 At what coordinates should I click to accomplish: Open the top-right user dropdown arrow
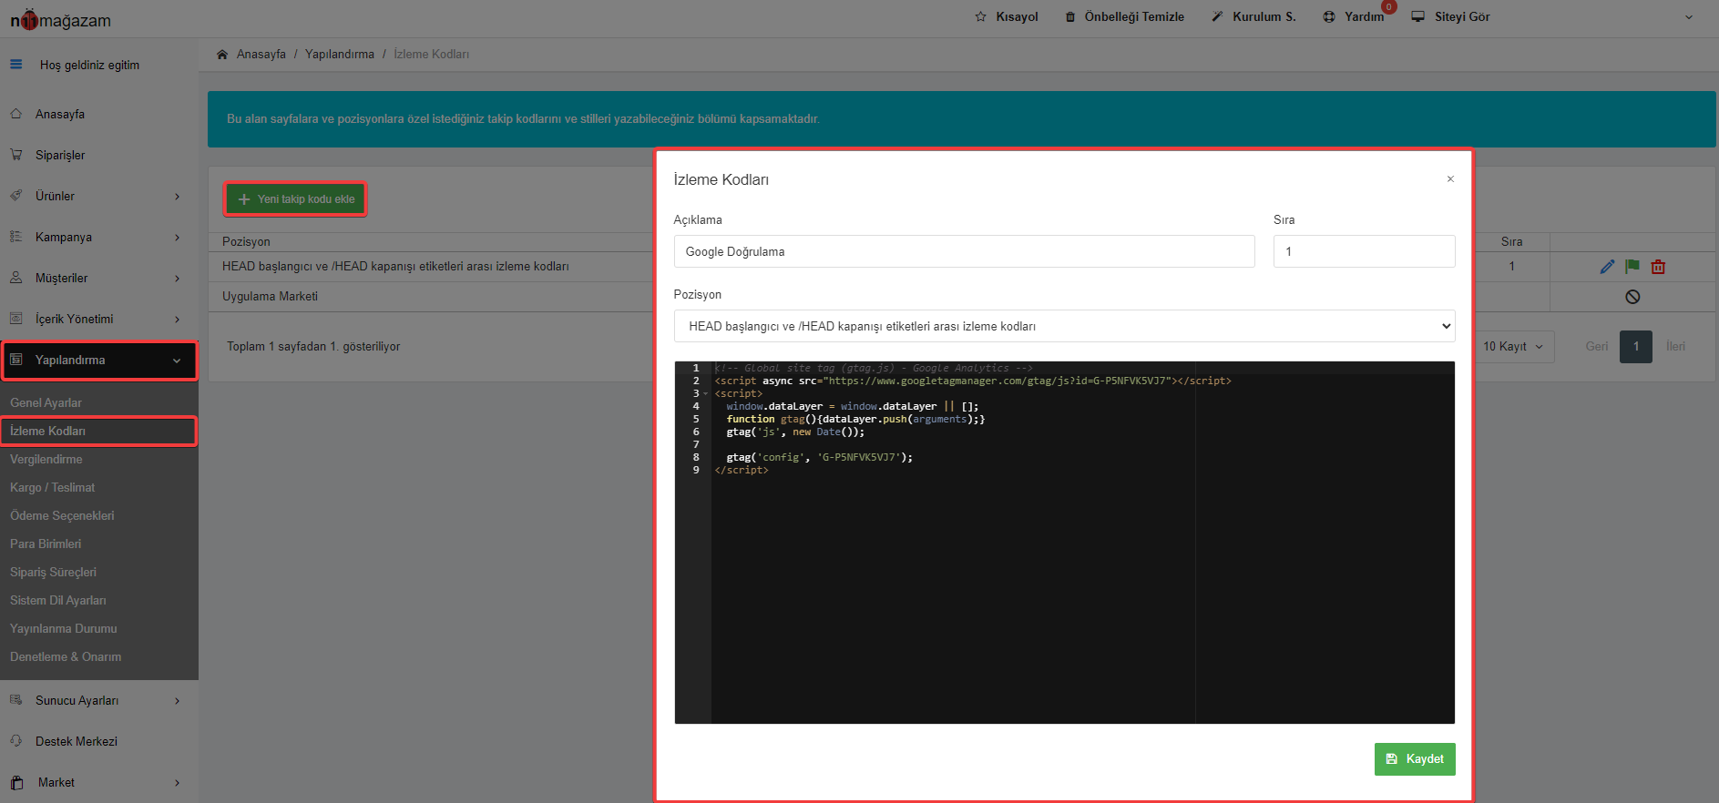click(x=1689, y=17)
